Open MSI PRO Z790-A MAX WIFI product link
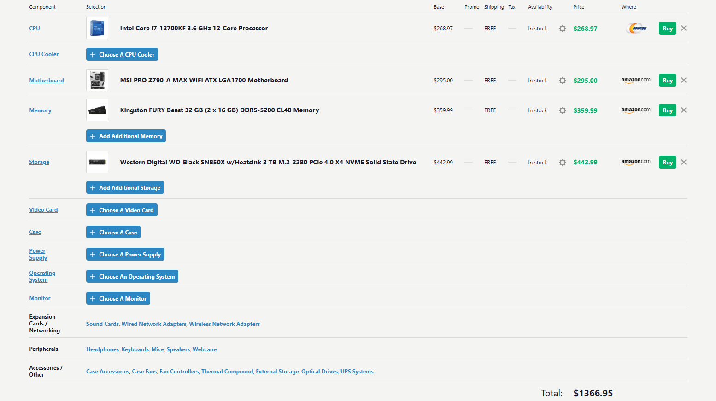 [204, 80]
